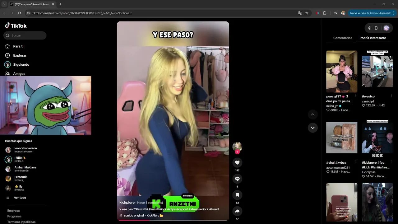Go back in browser history
Screen dimensions: 398x224
5,13
